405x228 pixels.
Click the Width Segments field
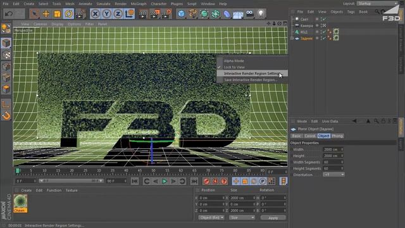click(333, 162)
